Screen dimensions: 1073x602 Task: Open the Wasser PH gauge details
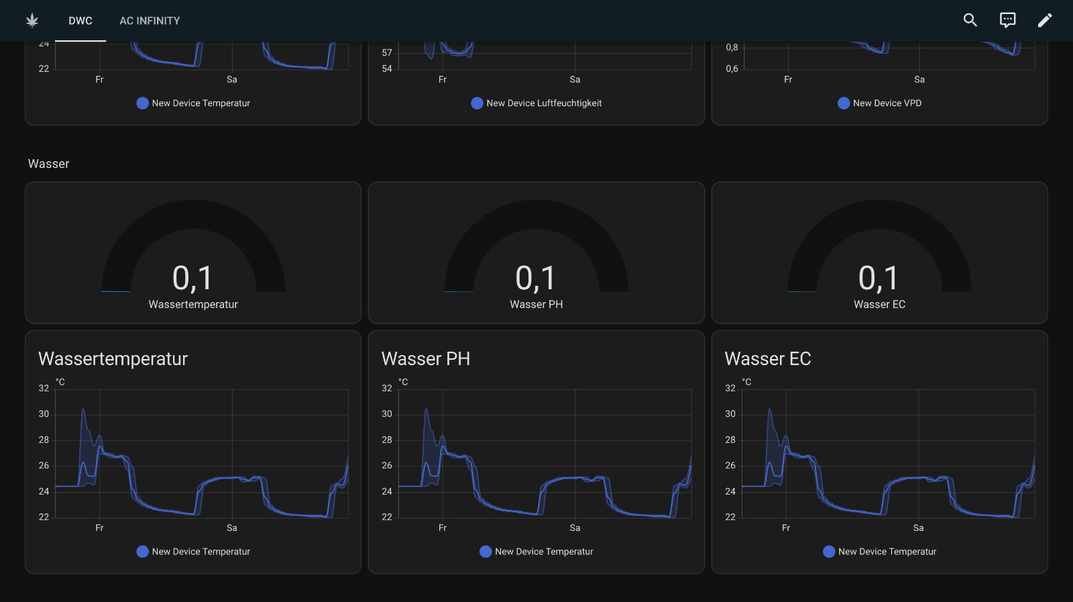pos(536,255)
